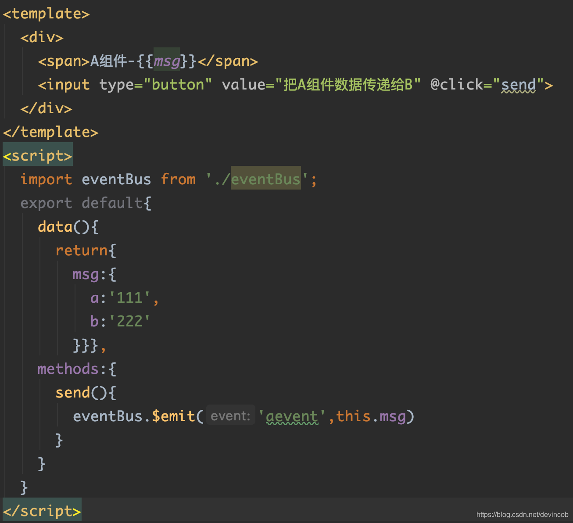Click the italic msg inside the double braces
The height and width of the screenshot is (523, 573).
click(167, 61)
